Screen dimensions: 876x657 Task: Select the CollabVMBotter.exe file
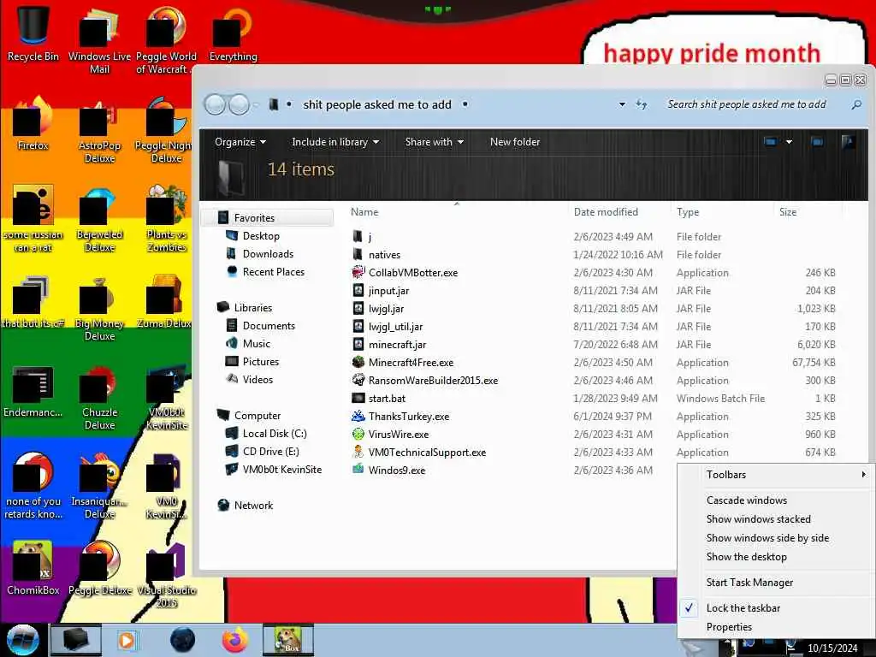pos(413,273)
